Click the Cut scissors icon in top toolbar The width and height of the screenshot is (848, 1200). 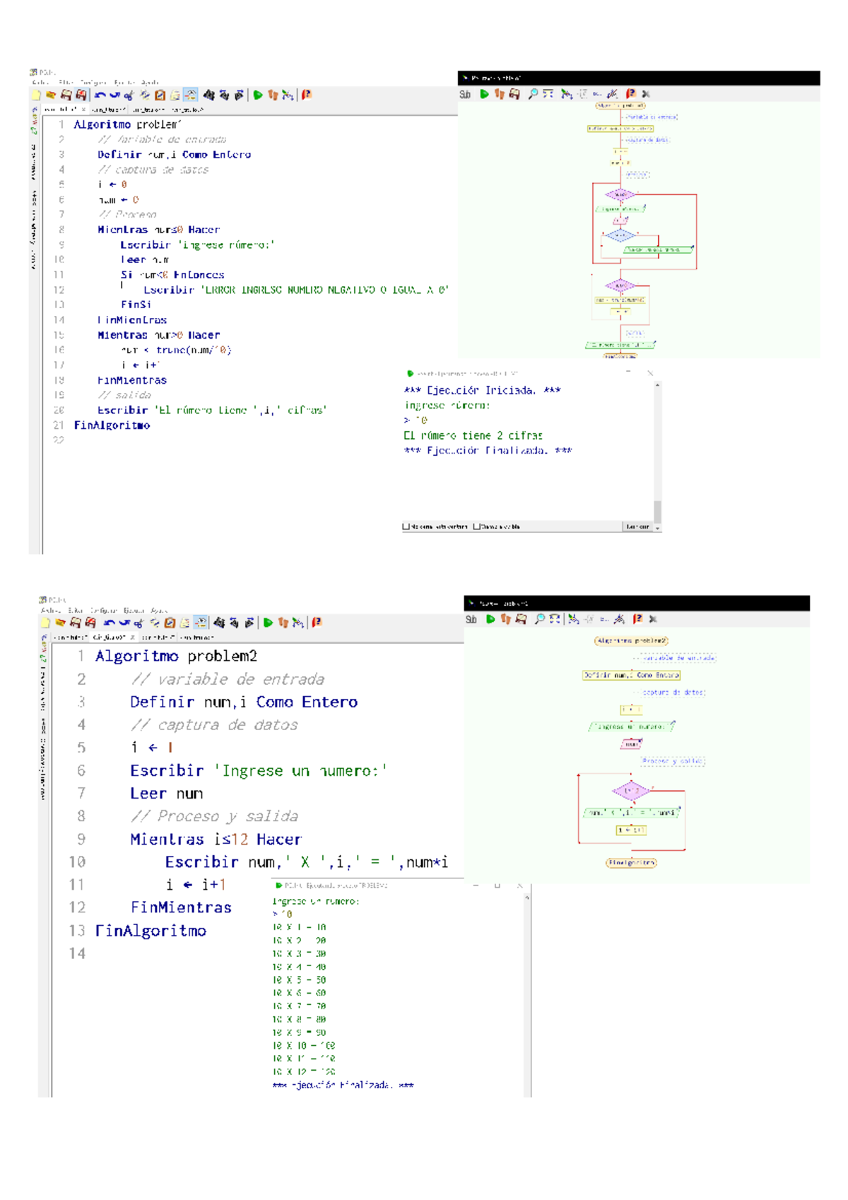(129, 95)
